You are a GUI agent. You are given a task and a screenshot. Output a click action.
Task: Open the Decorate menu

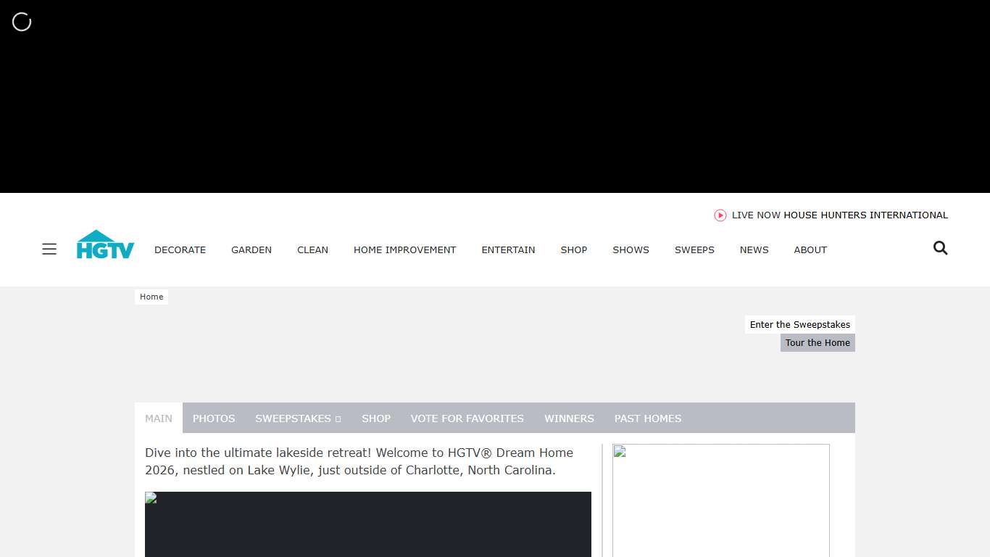(x=180, y=249)
